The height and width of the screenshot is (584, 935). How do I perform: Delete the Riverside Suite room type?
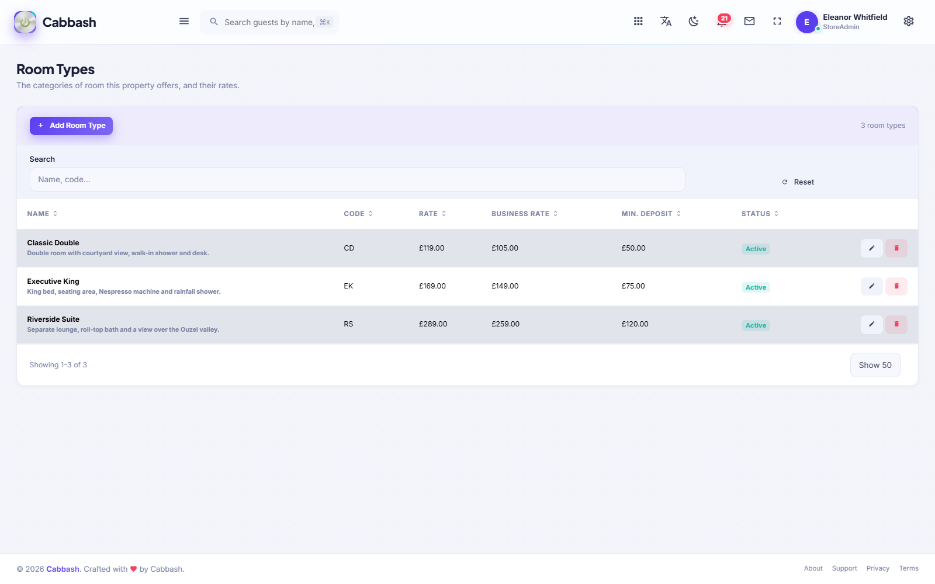click(x=896, y=324)
